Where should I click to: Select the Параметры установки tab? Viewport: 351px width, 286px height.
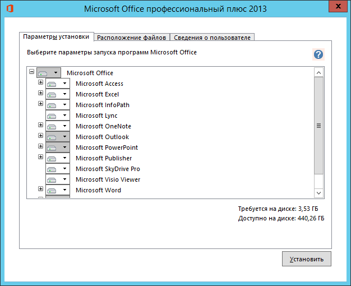(56, 36)
